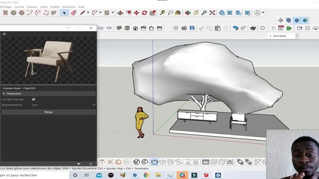Activate the Rotate tool
Viewport: 319px width, 179px height.
[145, 13]
